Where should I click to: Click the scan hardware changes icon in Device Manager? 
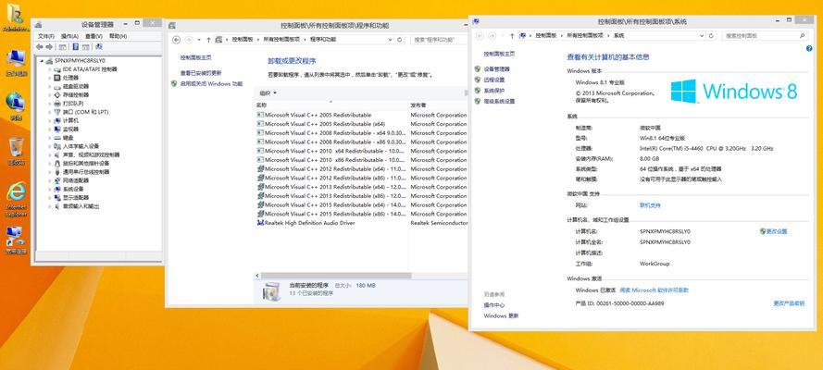coord(99,46)
